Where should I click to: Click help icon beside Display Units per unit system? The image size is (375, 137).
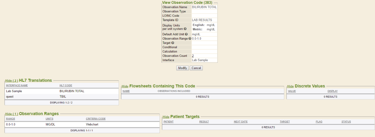(185, 29)
